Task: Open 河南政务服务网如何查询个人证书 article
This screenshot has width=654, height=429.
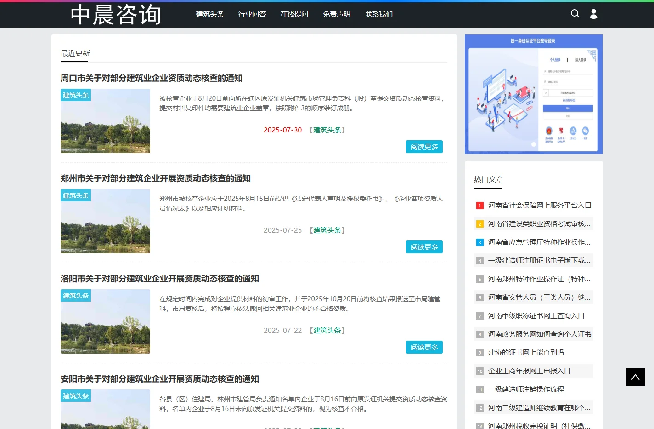Action: [540, 334]
